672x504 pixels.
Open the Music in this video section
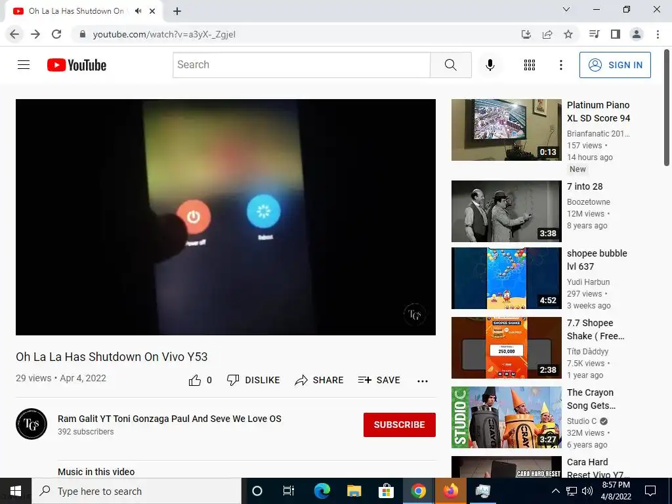click(96, 471)
